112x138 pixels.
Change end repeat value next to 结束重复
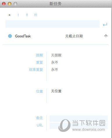click(x=55, y=69)
